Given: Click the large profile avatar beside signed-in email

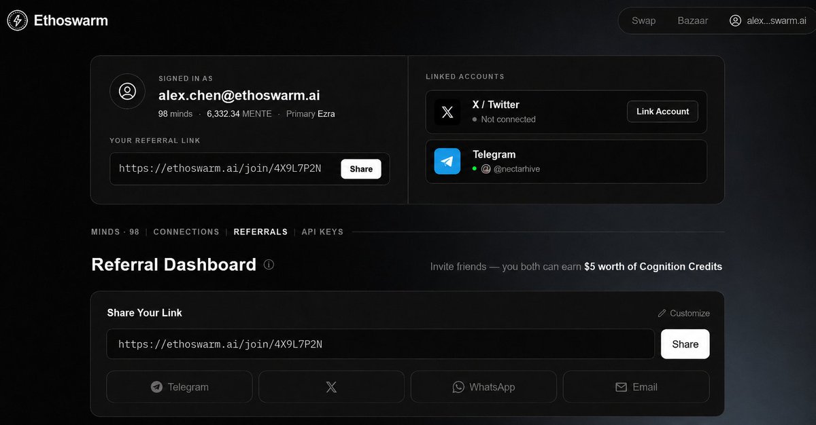Looking at the screenshot, I should click(127, 92).
